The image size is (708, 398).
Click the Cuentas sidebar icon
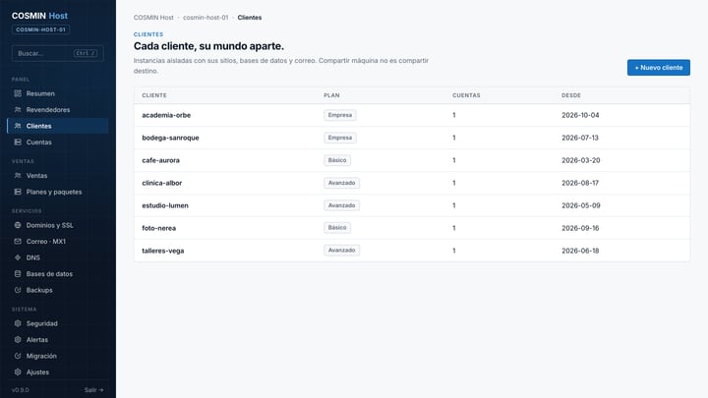point(18,142)
